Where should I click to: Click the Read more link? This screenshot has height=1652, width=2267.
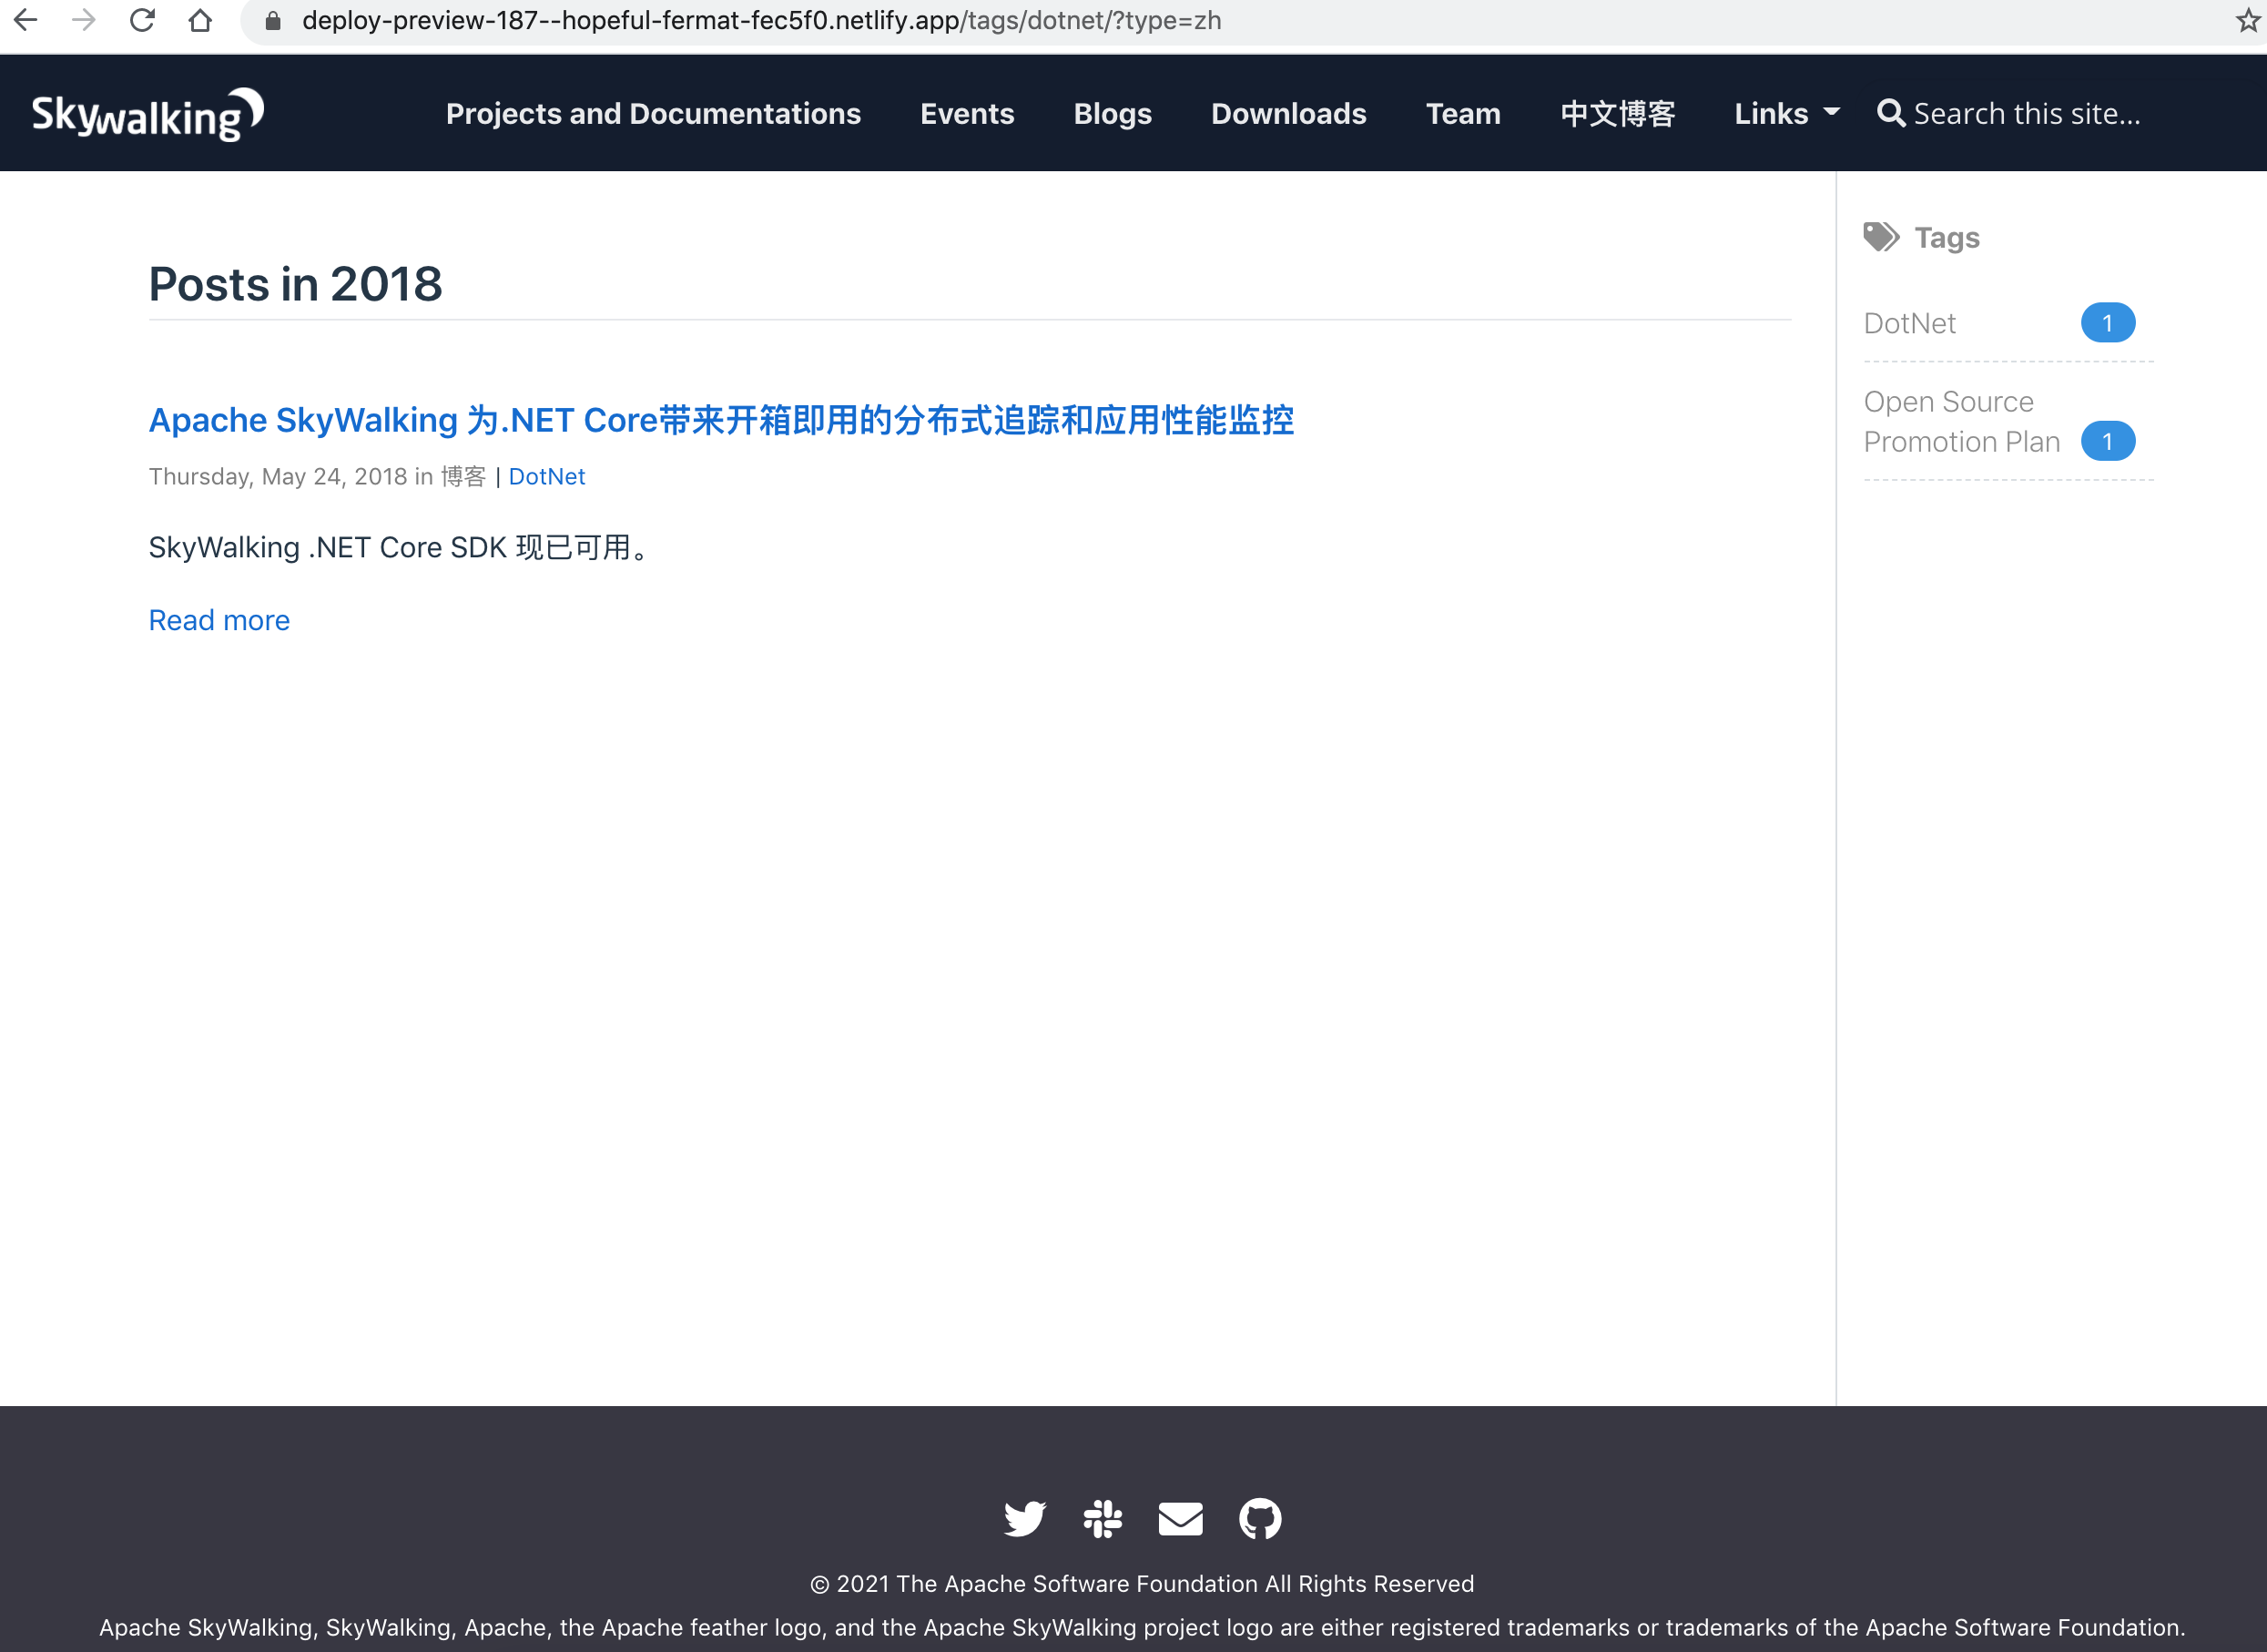click(219, 620)
